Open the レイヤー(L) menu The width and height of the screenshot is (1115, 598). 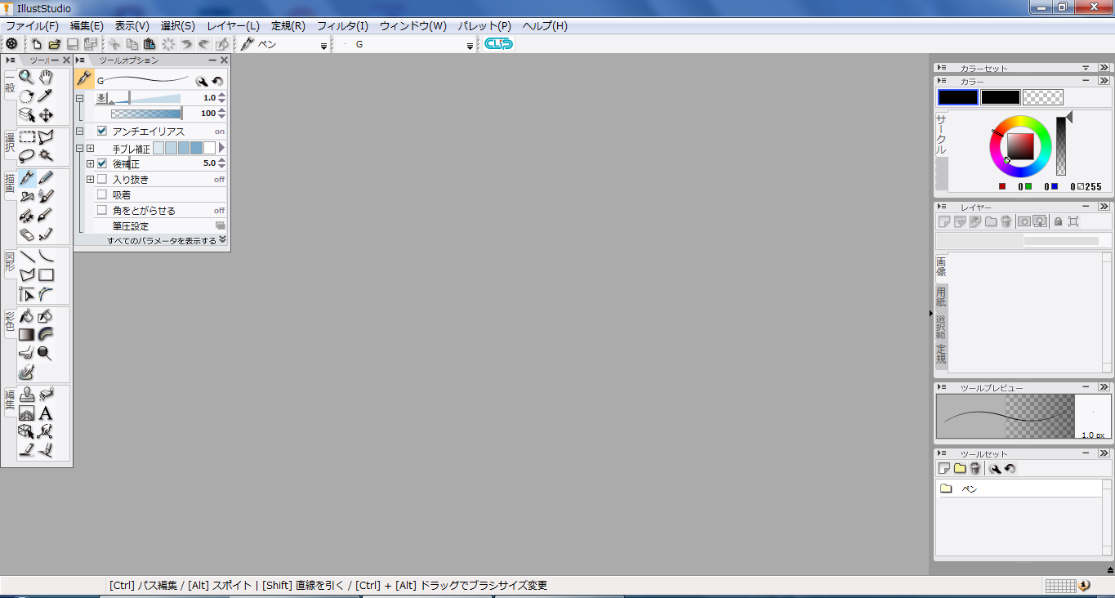233,25
